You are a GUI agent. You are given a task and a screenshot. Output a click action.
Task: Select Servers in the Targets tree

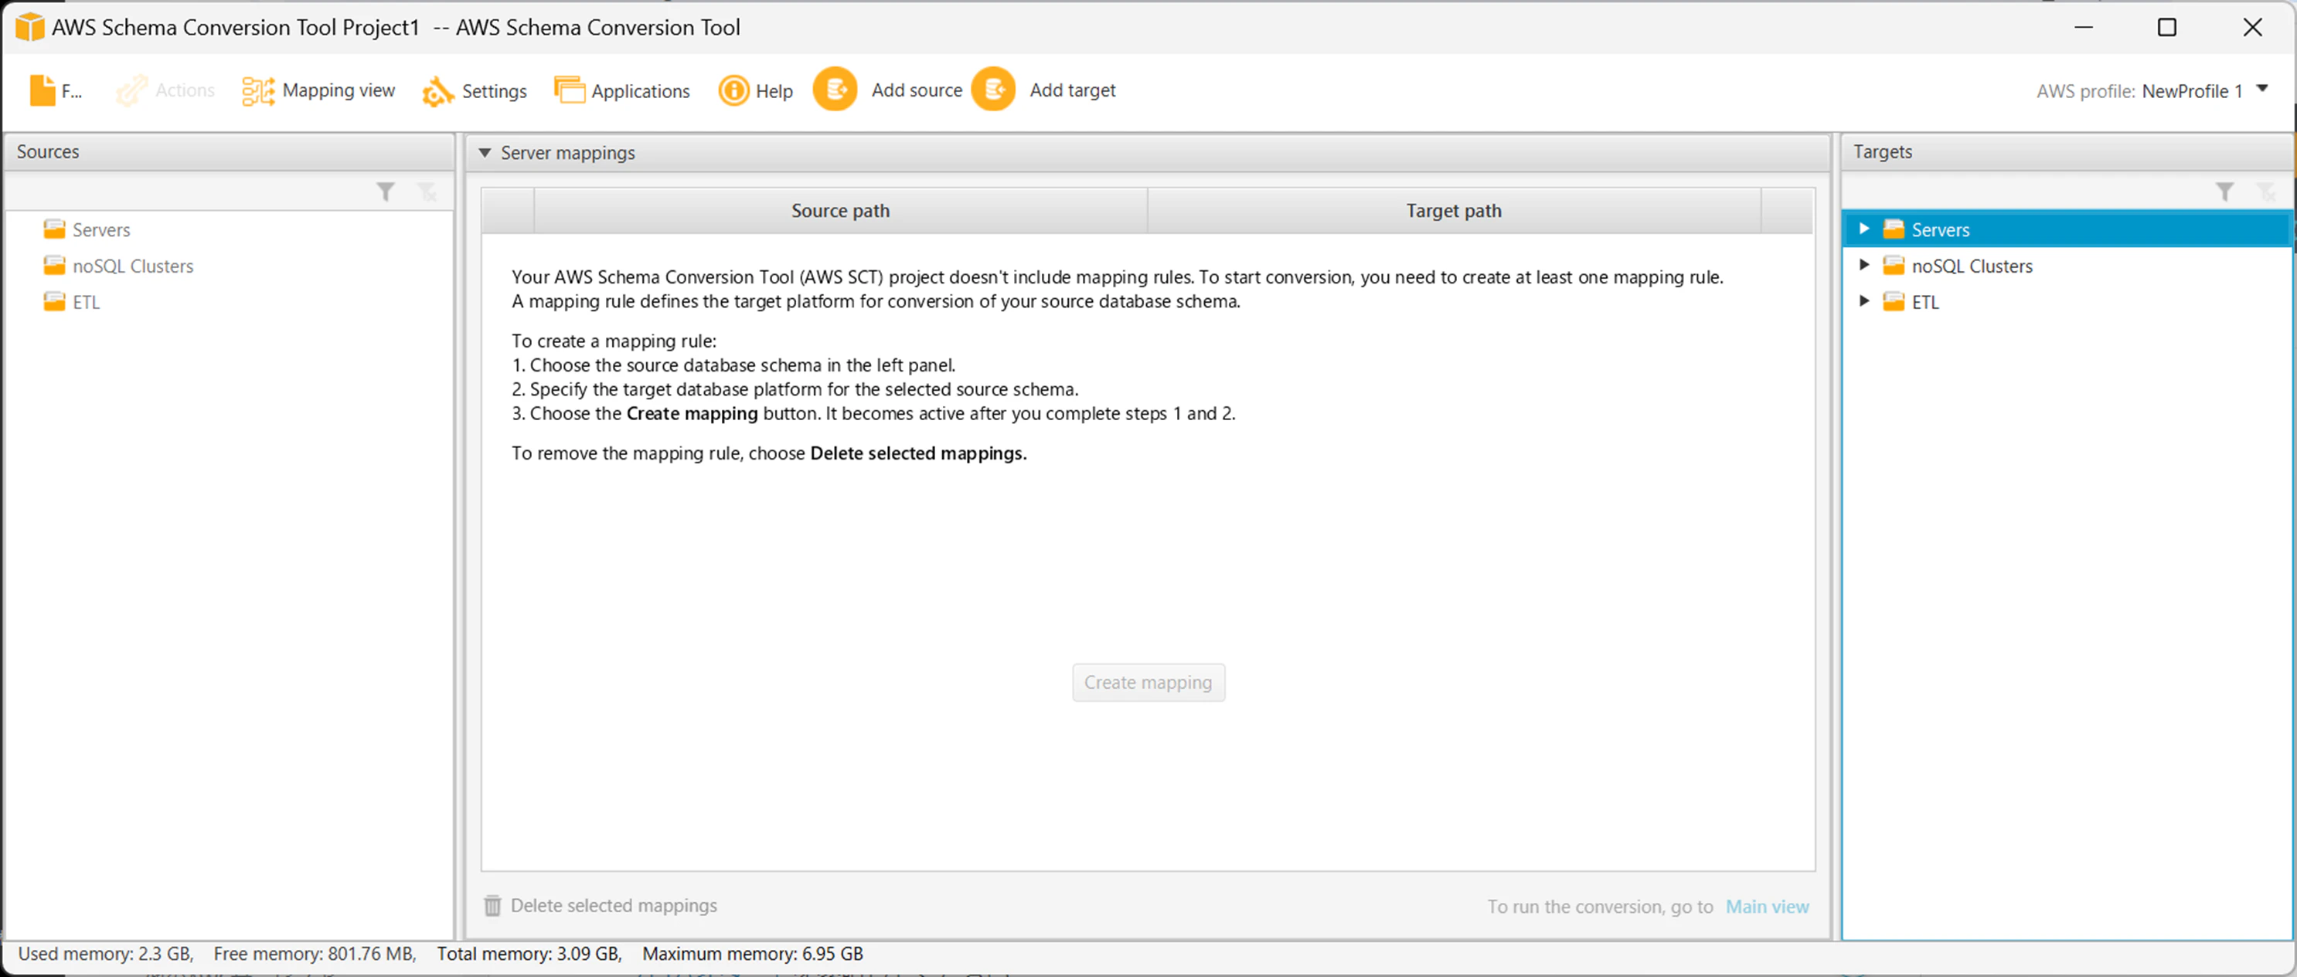(1941, 230)
